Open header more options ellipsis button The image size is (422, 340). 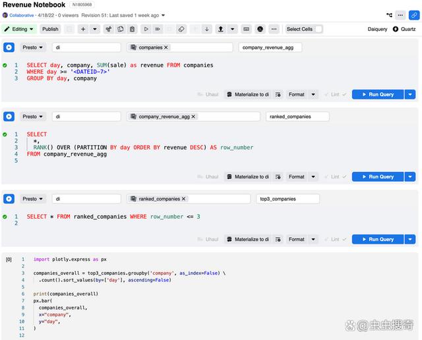(400, 15)
